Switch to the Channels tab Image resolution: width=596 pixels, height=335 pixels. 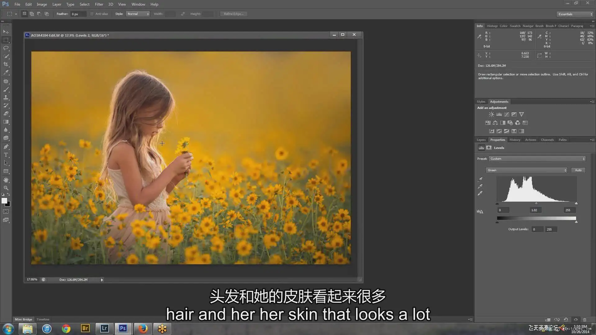[x=547, y=140]
